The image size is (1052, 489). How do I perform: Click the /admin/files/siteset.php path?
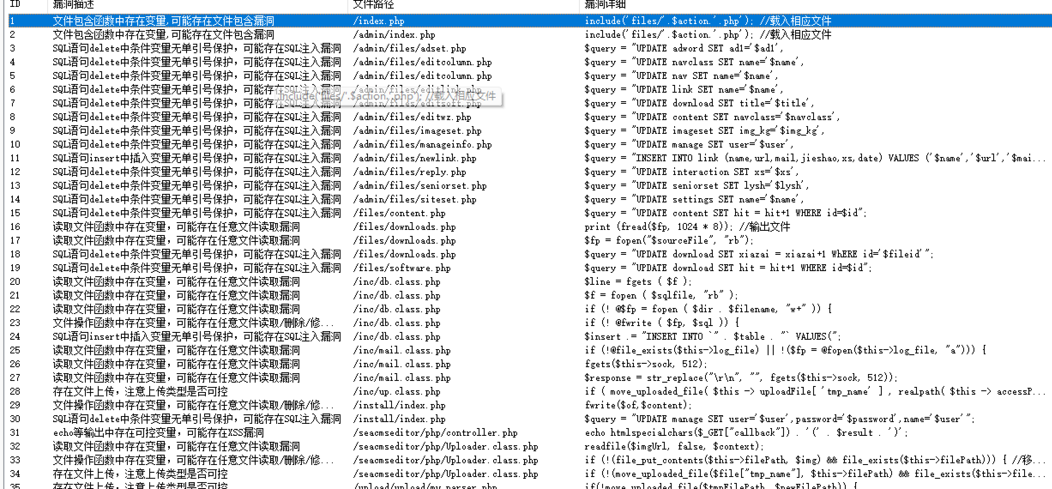pyautogui.click(x=415, y=199)
